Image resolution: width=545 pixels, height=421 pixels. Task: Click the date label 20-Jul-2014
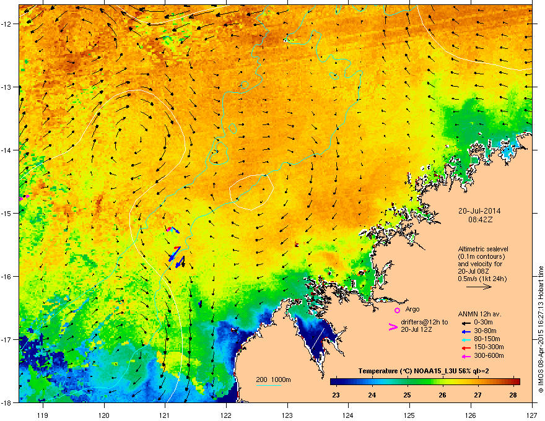pos(479,211)
